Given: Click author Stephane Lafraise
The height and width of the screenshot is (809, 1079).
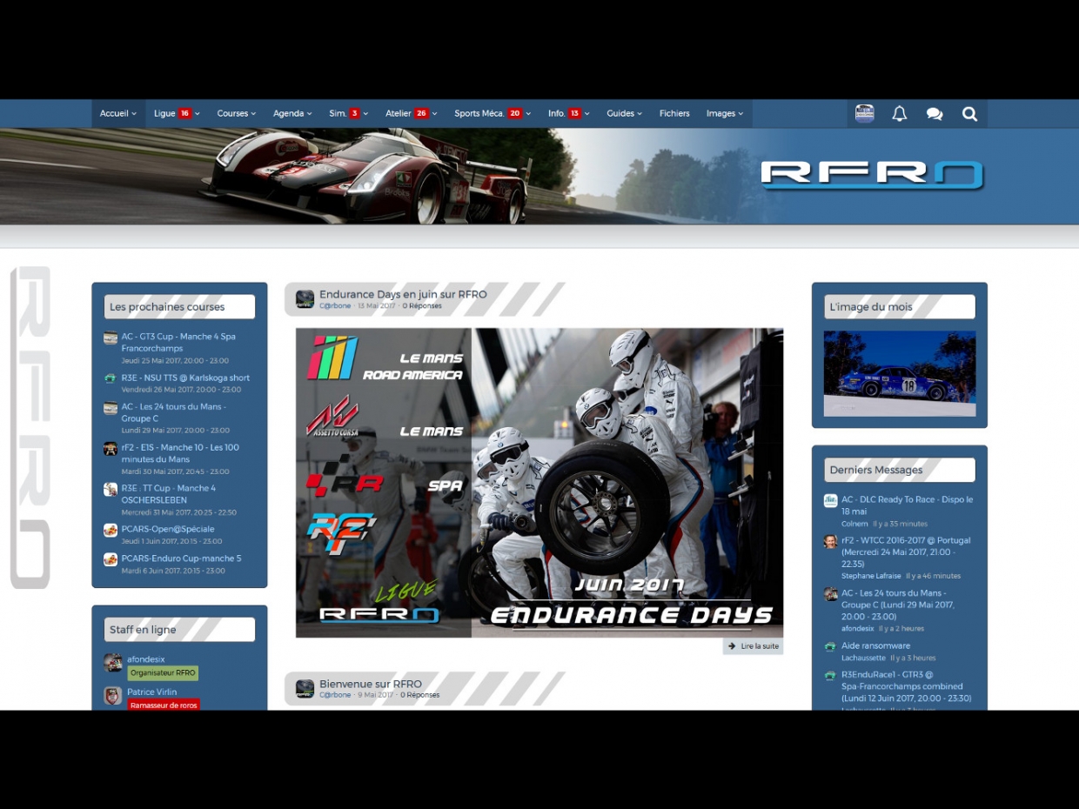Looking at the screenshot, I should [x=871, y=576].
